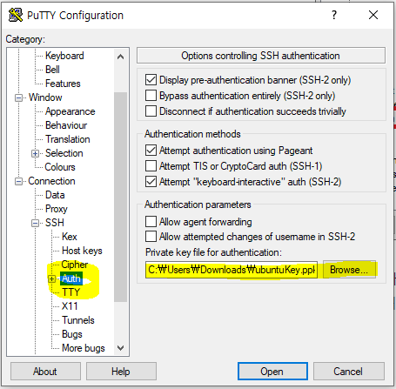Open X11 settings
The width and height of the screenshot is (396, 389).
(70, 306)
